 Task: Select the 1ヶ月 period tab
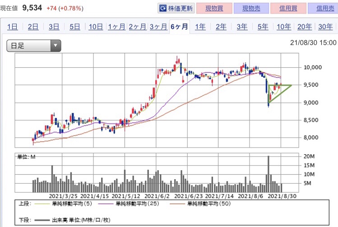(116, 27)
